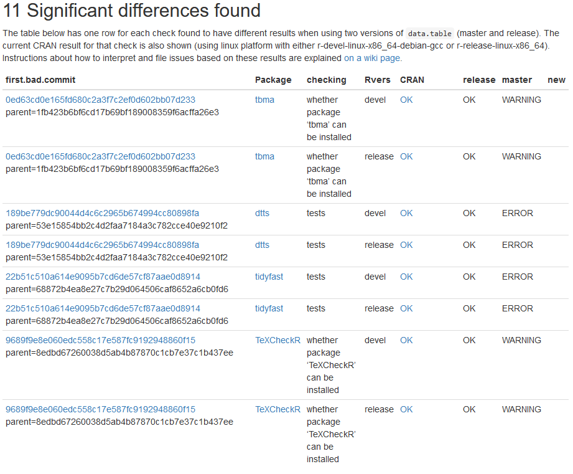Image resolution: width=573 pixels, height=474 pixels.
Task: Open tbma package link in devel row
Action: pos(264,100)
